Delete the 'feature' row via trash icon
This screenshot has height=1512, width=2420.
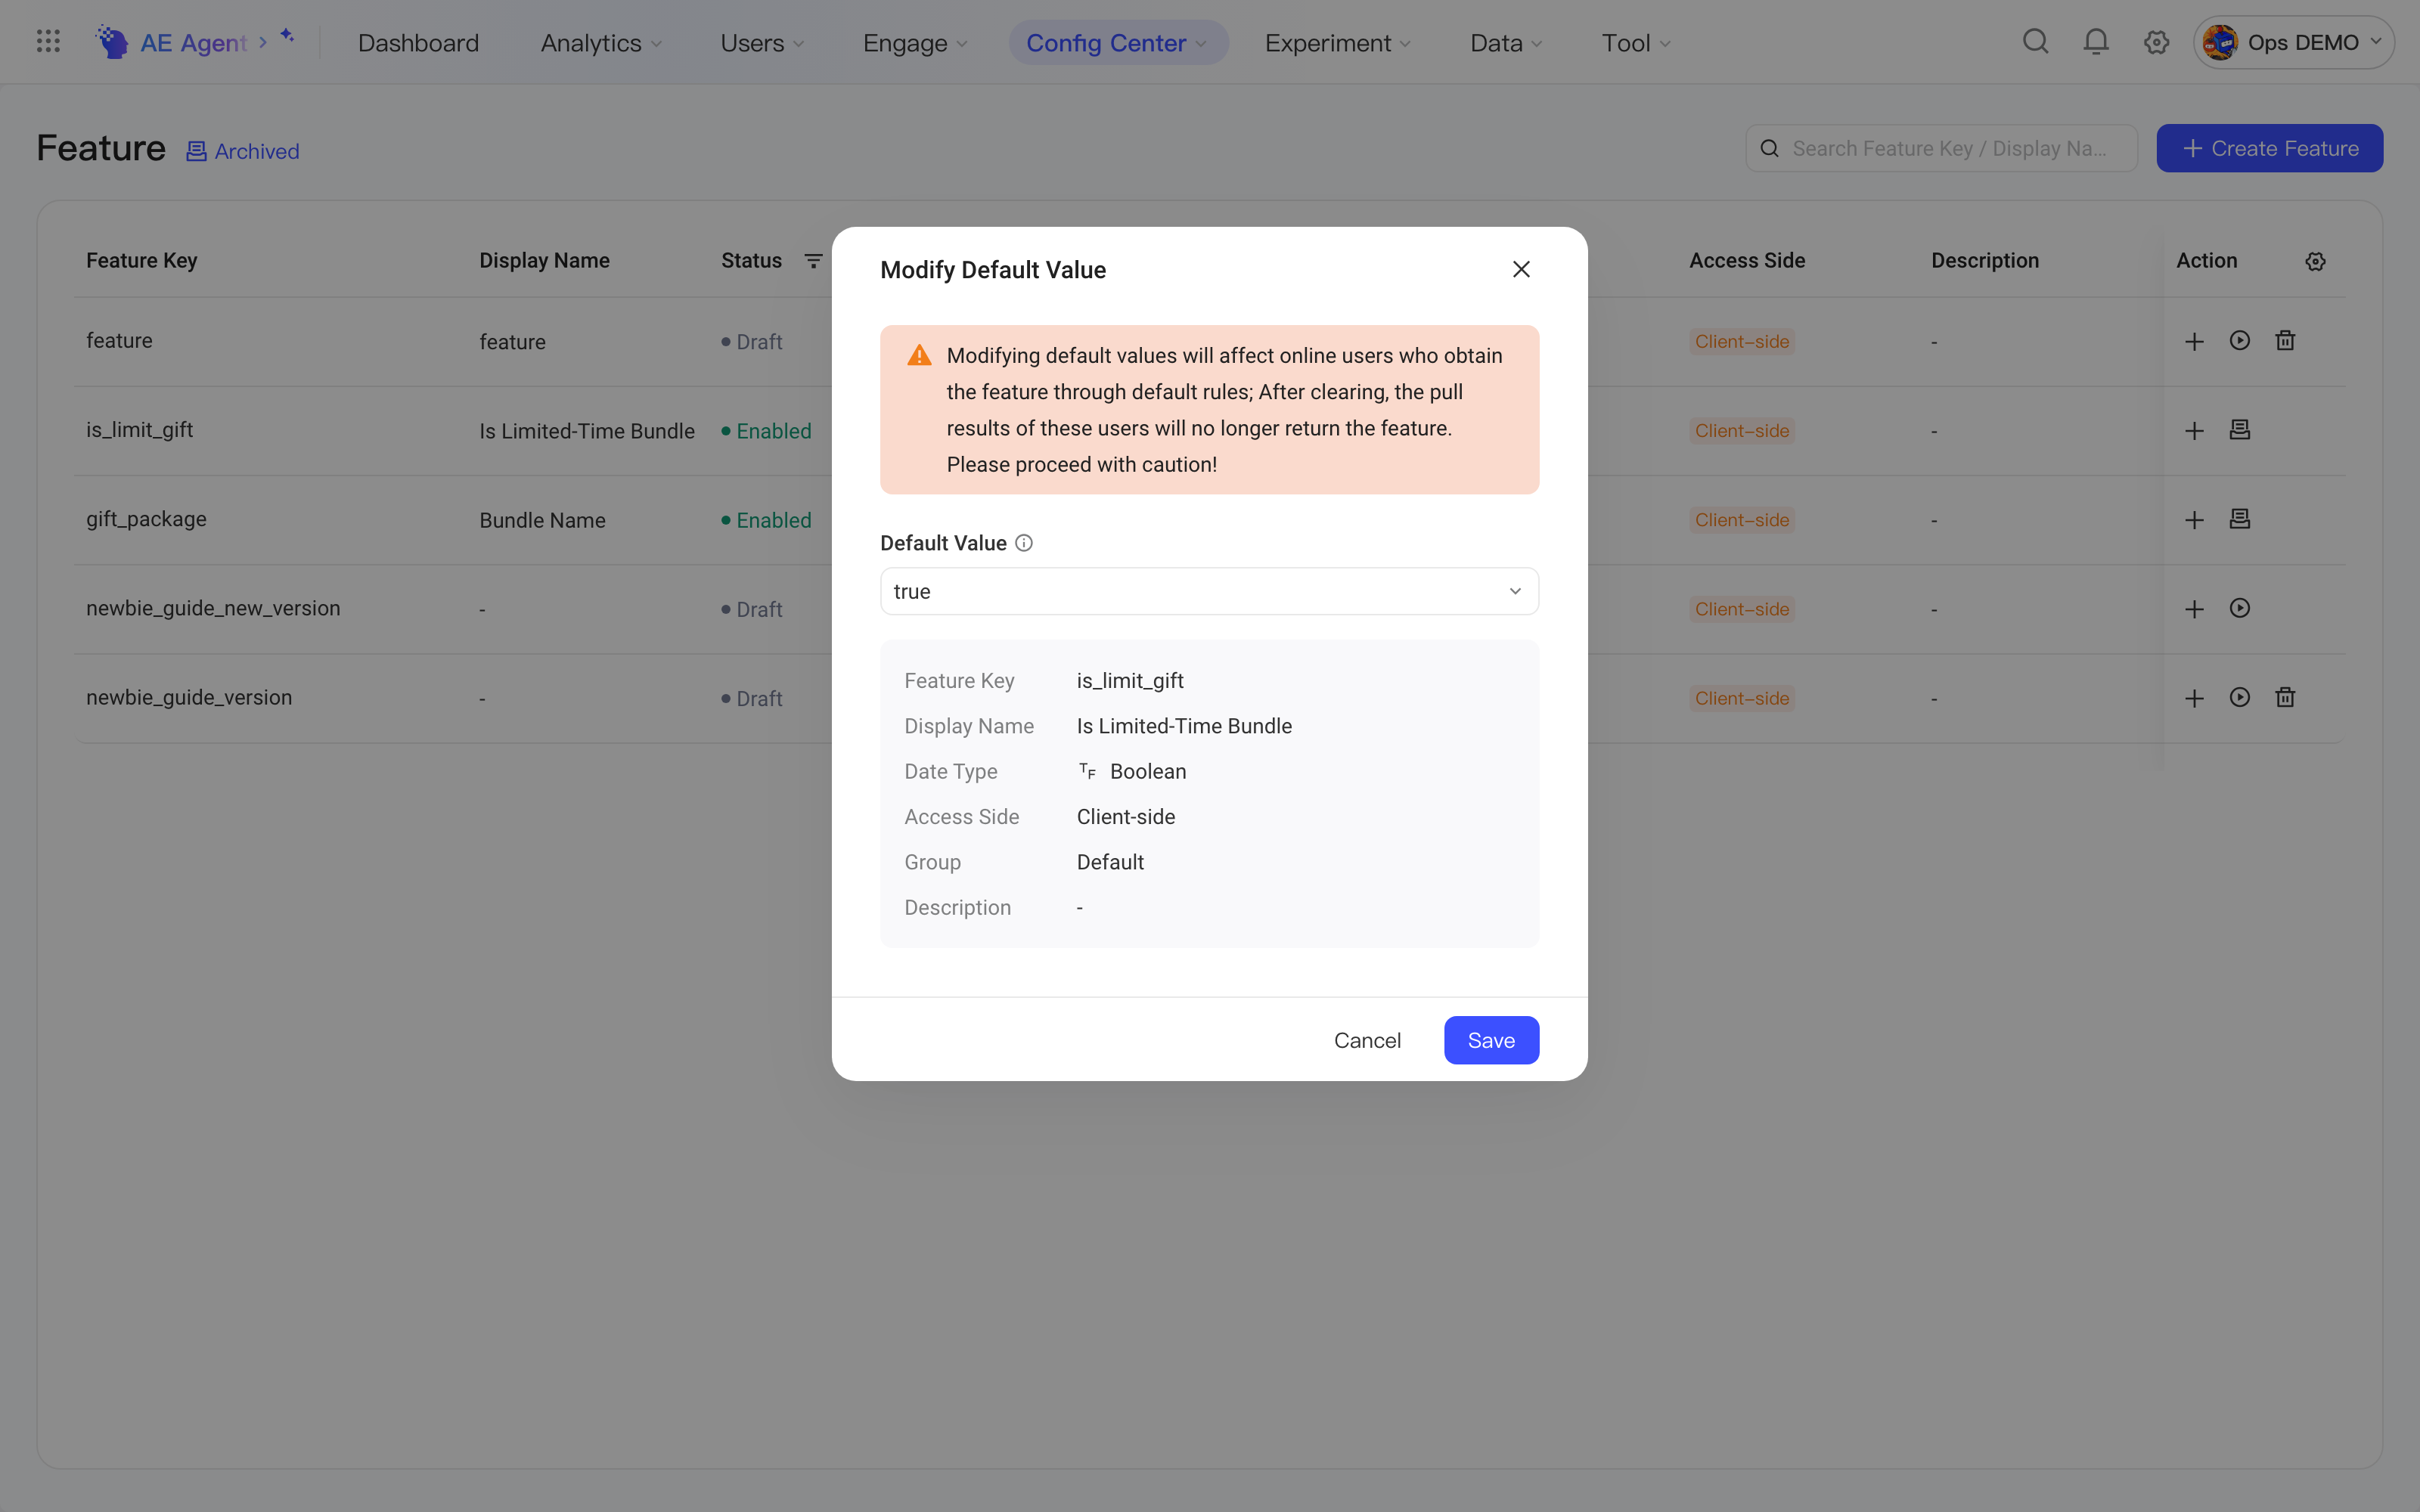[x=2285, y=341]
